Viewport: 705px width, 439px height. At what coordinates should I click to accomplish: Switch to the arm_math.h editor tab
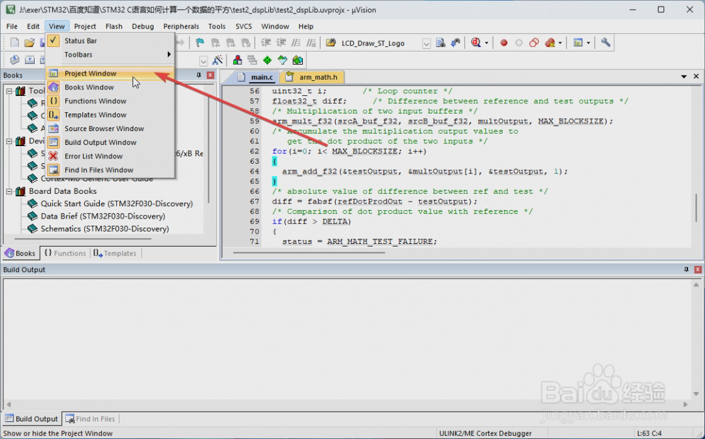click(x=313, y=77)
